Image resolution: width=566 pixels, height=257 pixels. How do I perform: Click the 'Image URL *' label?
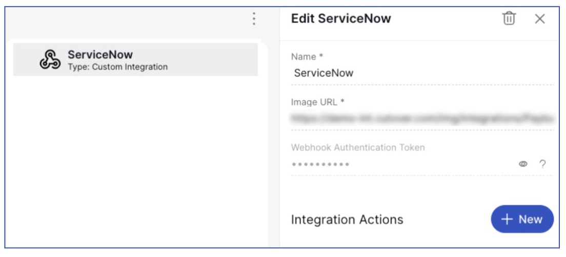(x=318, y=102)
